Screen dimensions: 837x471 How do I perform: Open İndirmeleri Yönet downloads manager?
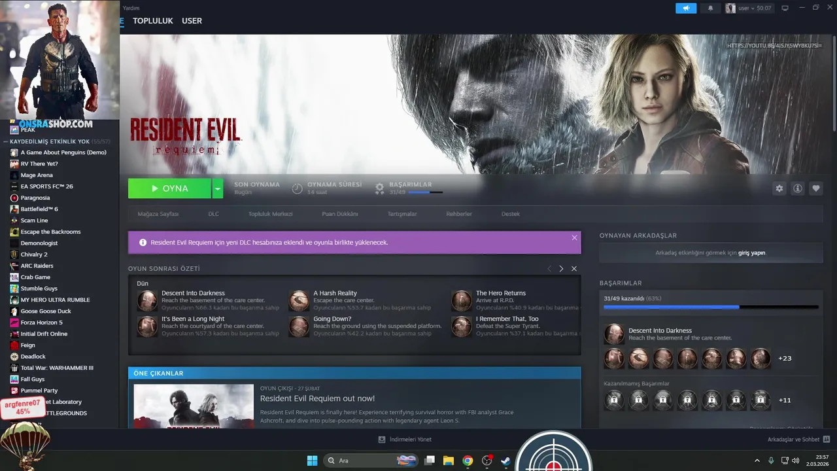(405, 440)
